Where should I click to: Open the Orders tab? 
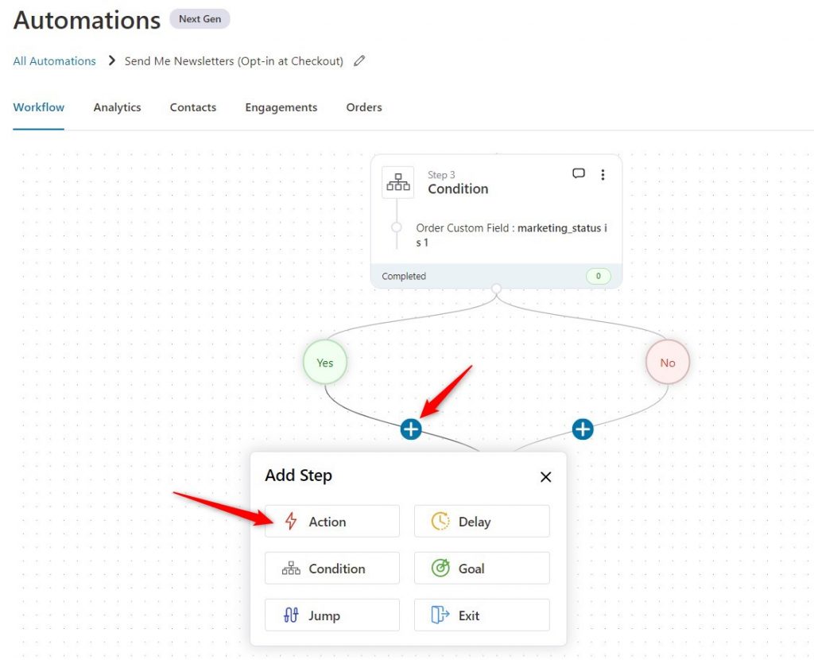[x=364, y=107]
